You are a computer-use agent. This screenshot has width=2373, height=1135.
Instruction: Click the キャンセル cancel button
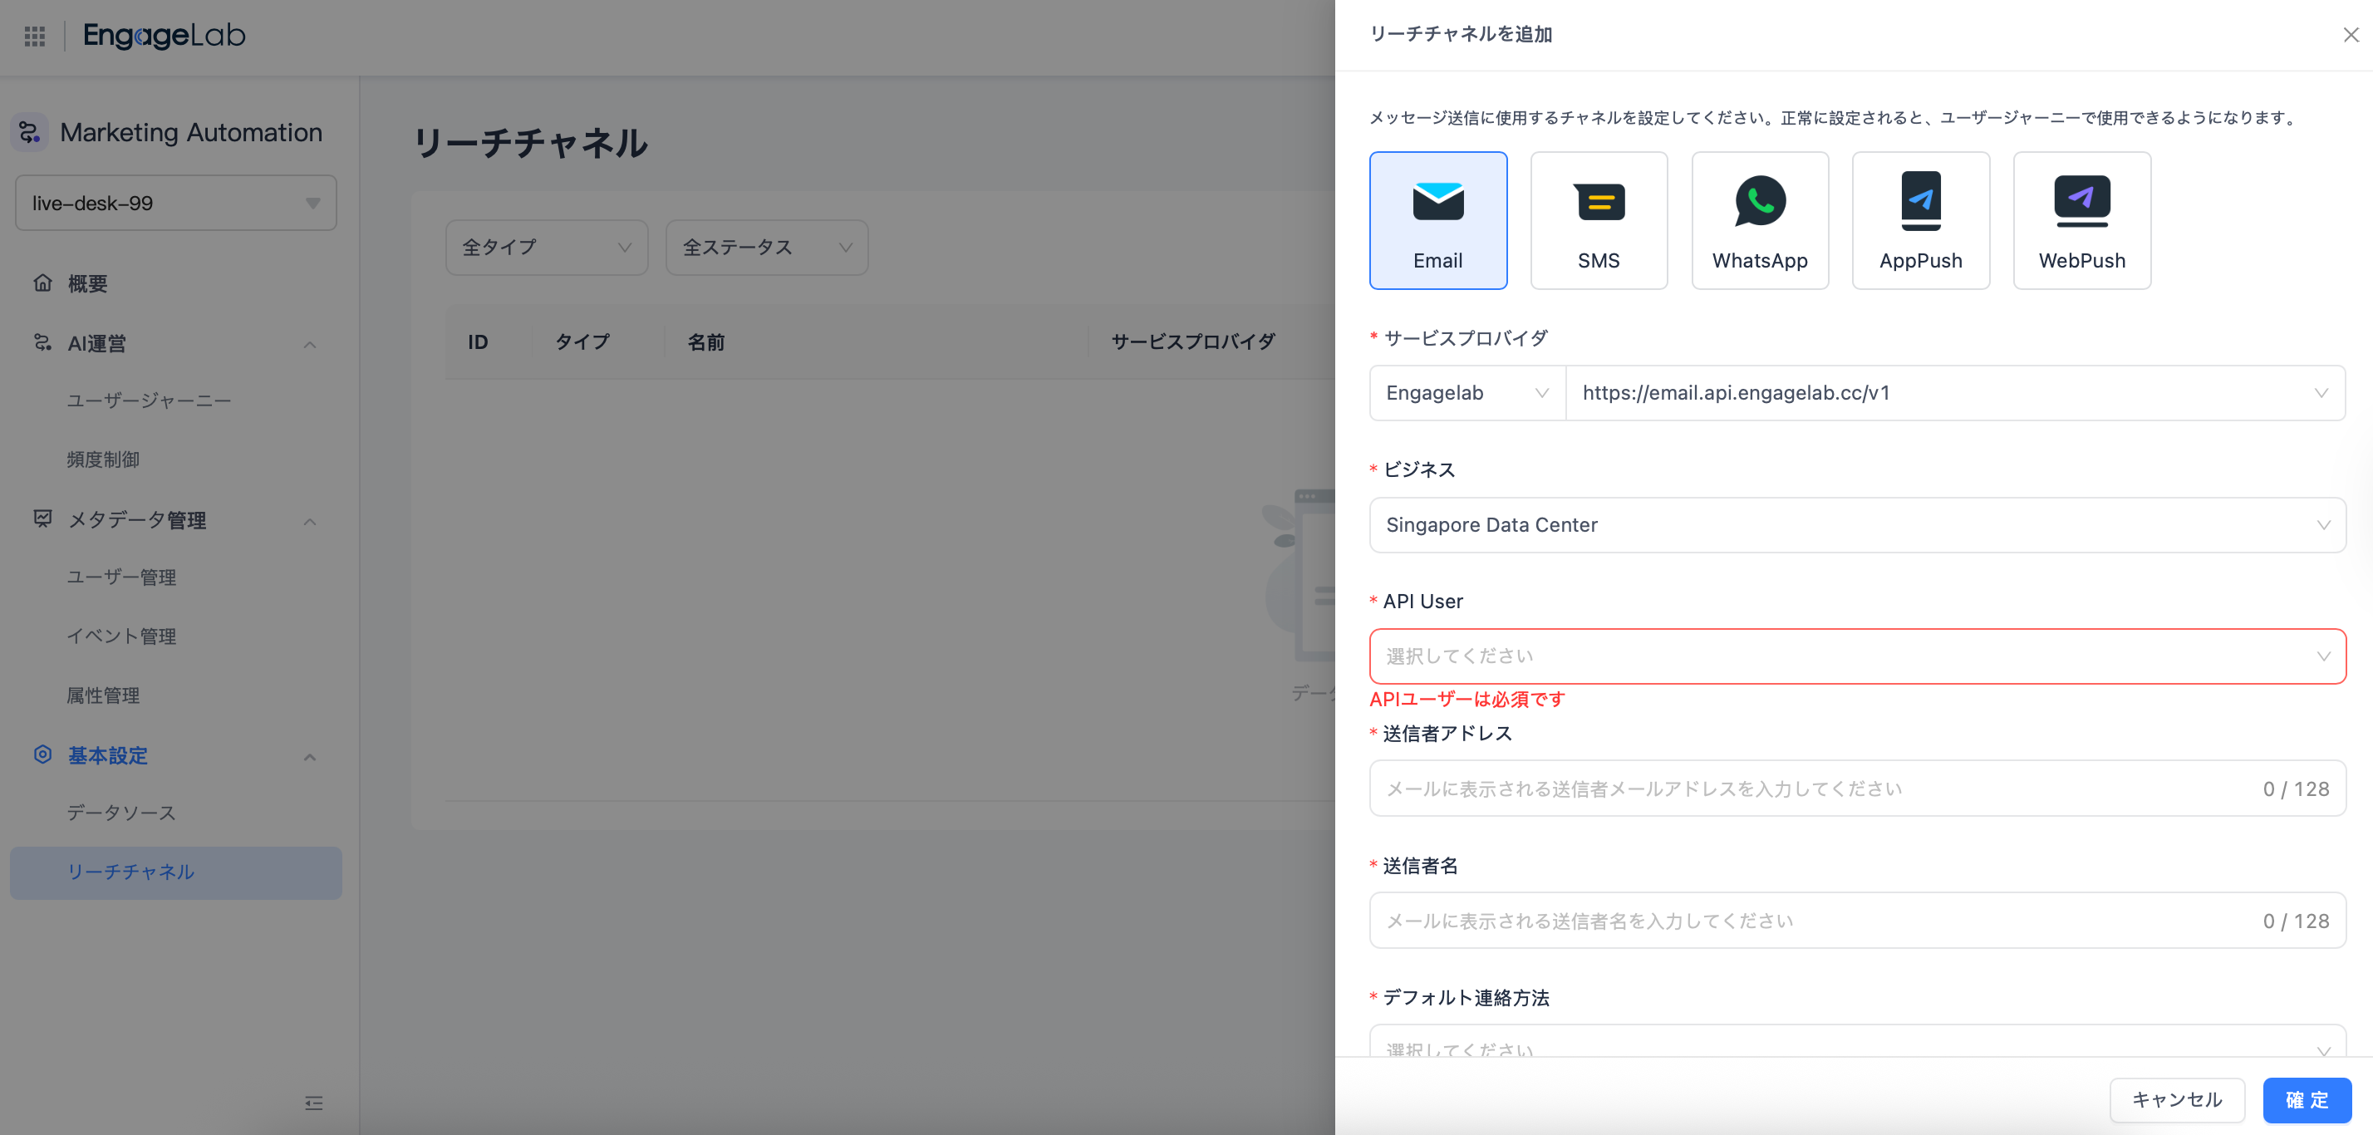2177,1099
